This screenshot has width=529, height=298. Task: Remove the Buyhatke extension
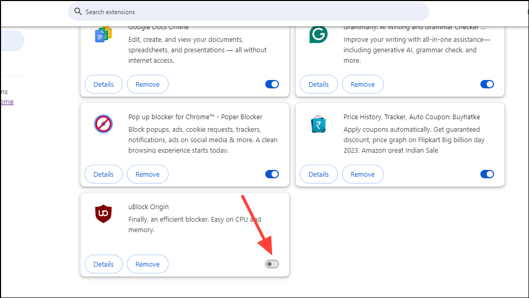click(x=362, y=174)
